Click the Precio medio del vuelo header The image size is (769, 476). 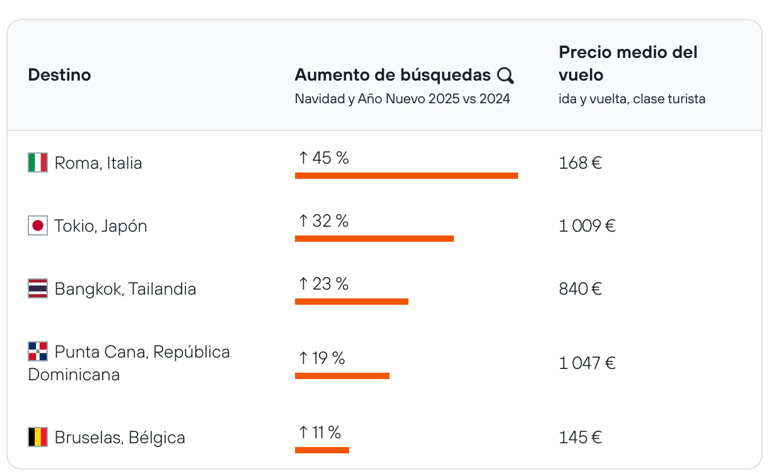coord(628,64)
